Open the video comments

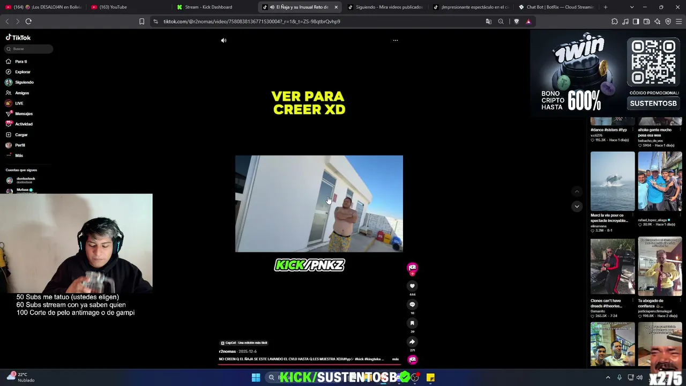412,305
